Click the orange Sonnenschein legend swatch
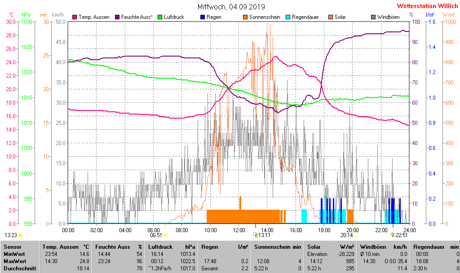Image resolution: width=460 pixels, height=273 pixels. coord(245,18)
